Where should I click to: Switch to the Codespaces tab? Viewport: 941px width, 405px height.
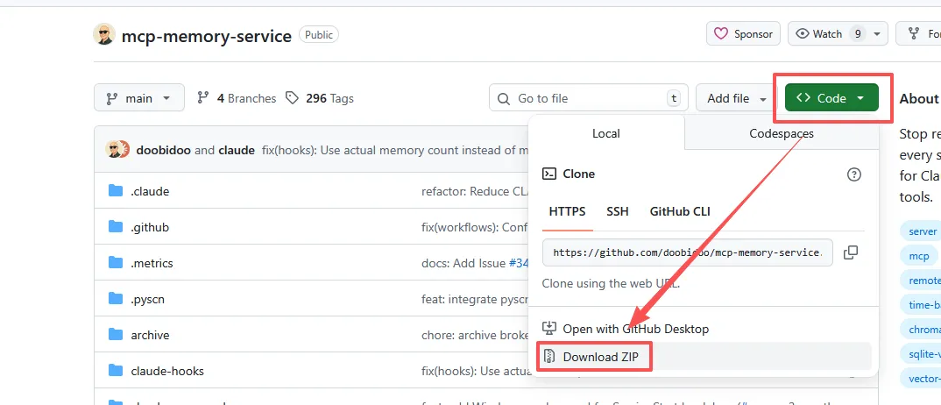pyautogui.click(x=782, y=133)
